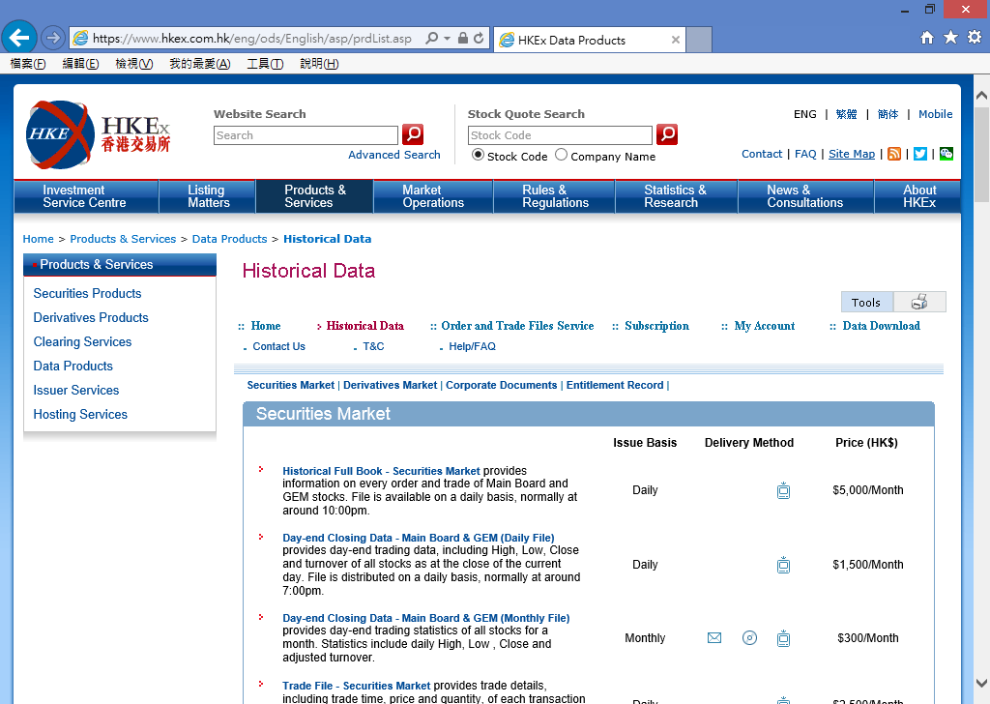Open Rules & Regulations nav tab
The image size is (990, 704).
tap(554, 196)
